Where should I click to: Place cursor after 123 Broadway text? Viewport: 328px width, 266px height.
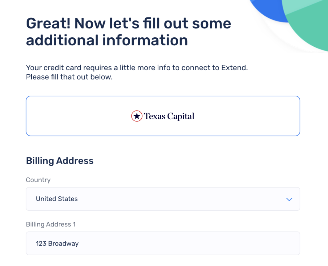79,243
